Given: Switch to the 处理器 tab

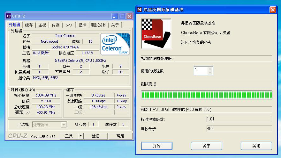Looking at the screenshot, I should click(14, 25).
